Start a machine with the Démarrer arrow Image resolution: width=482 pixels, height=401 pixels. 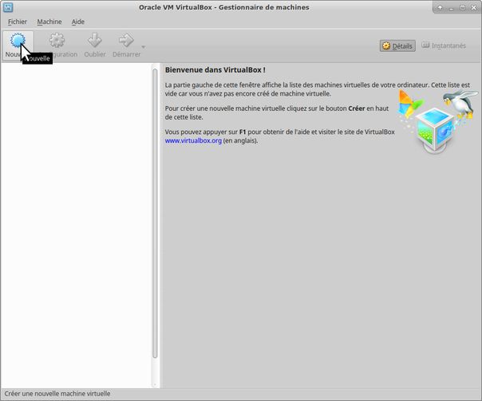point(126,40)
